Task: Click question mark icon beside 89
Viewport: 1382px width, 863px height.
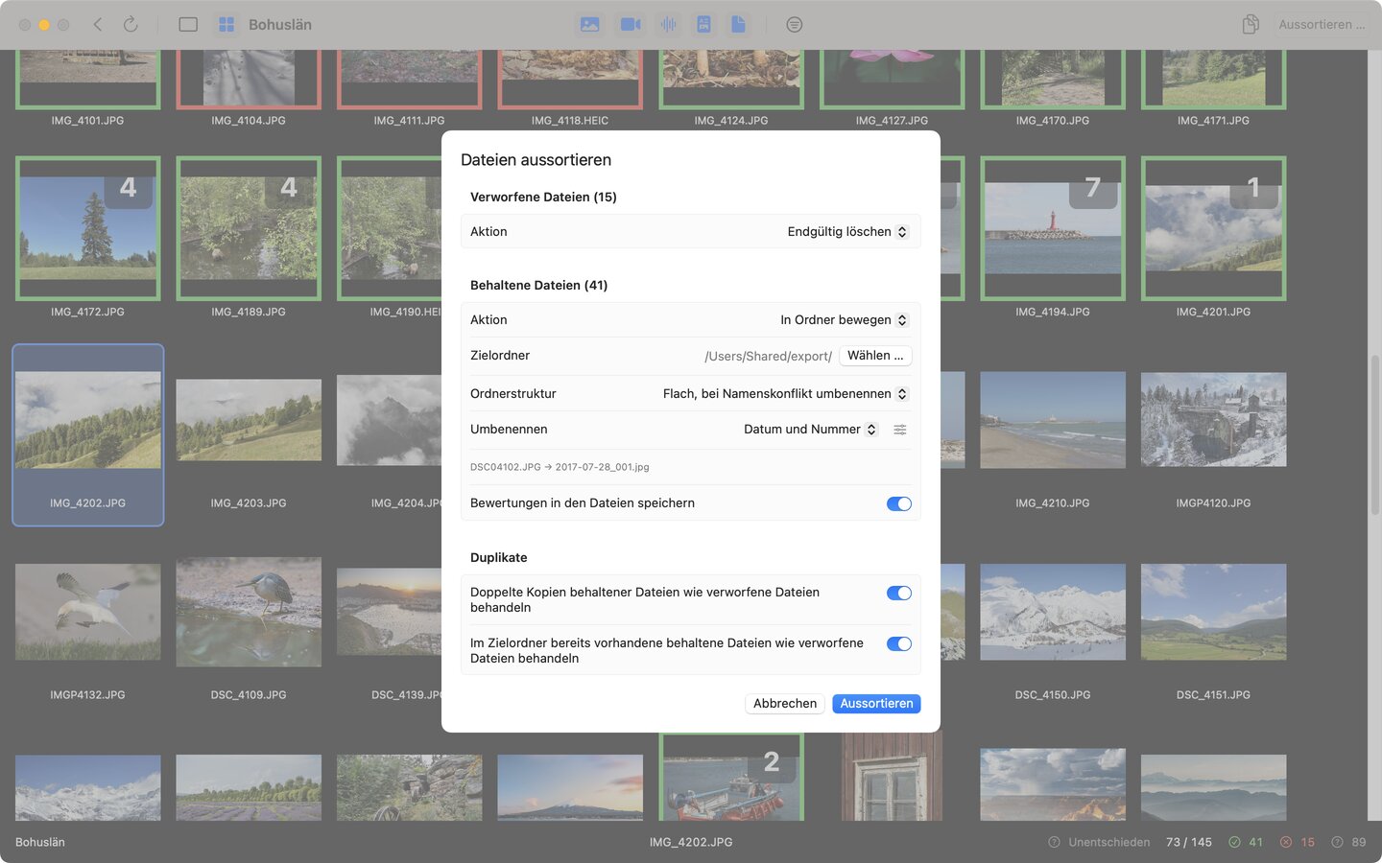Action: (x=1337, y=842)
